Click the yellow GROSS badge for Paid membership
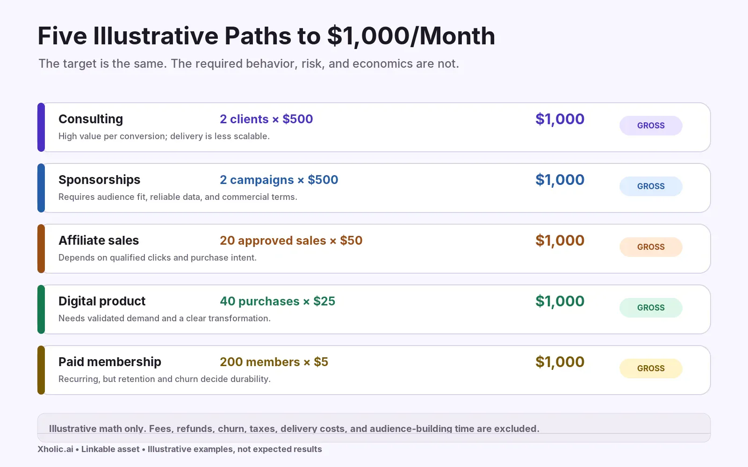The height and width of the screenshot is (467, 748). click(651, 368)
